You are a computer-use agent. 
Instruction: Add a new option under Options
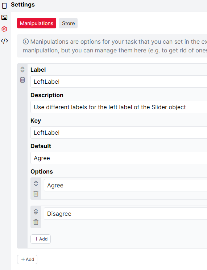pyautogui.click(x=41, y=239)
